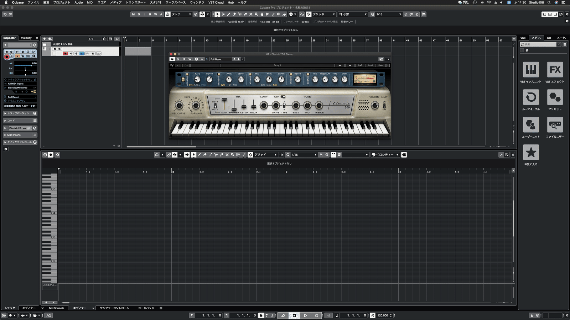Expand the トラックバージョン inspector section
This screenshot has height=320, width=570.
click(20, 113)
